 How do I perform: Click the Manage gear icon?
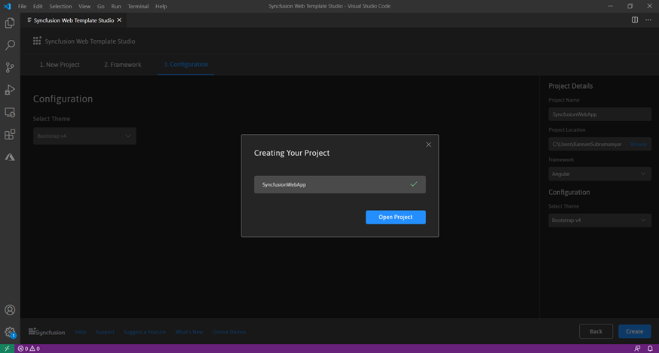tap(10, 332)
